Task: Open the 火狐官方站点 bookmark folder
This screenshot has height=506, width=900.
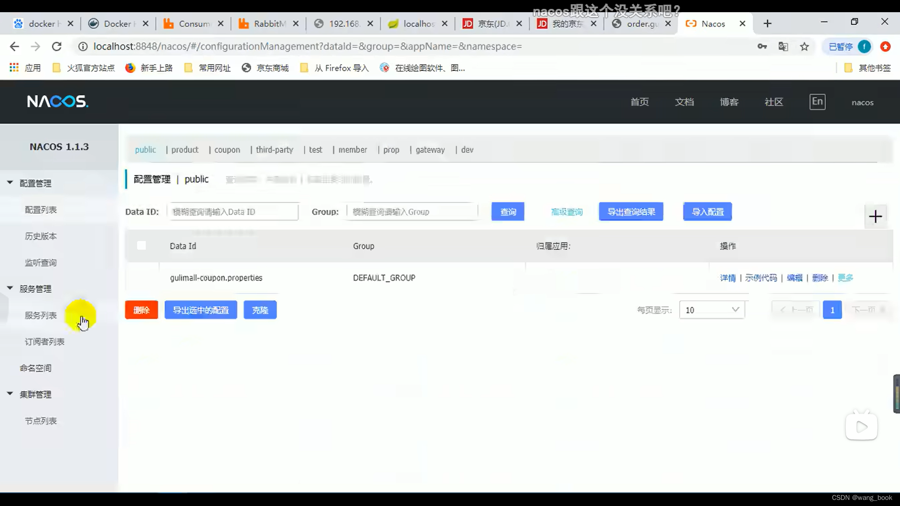Action: coord(83,68)
